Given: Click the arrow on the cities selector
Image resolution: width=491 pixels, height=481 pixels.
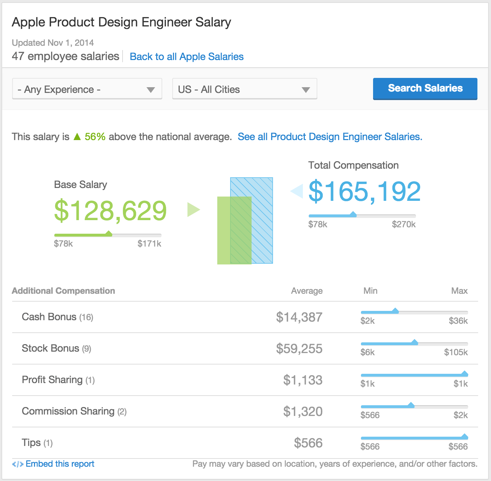Looking at the screenshot, I should tap(306, 90).
